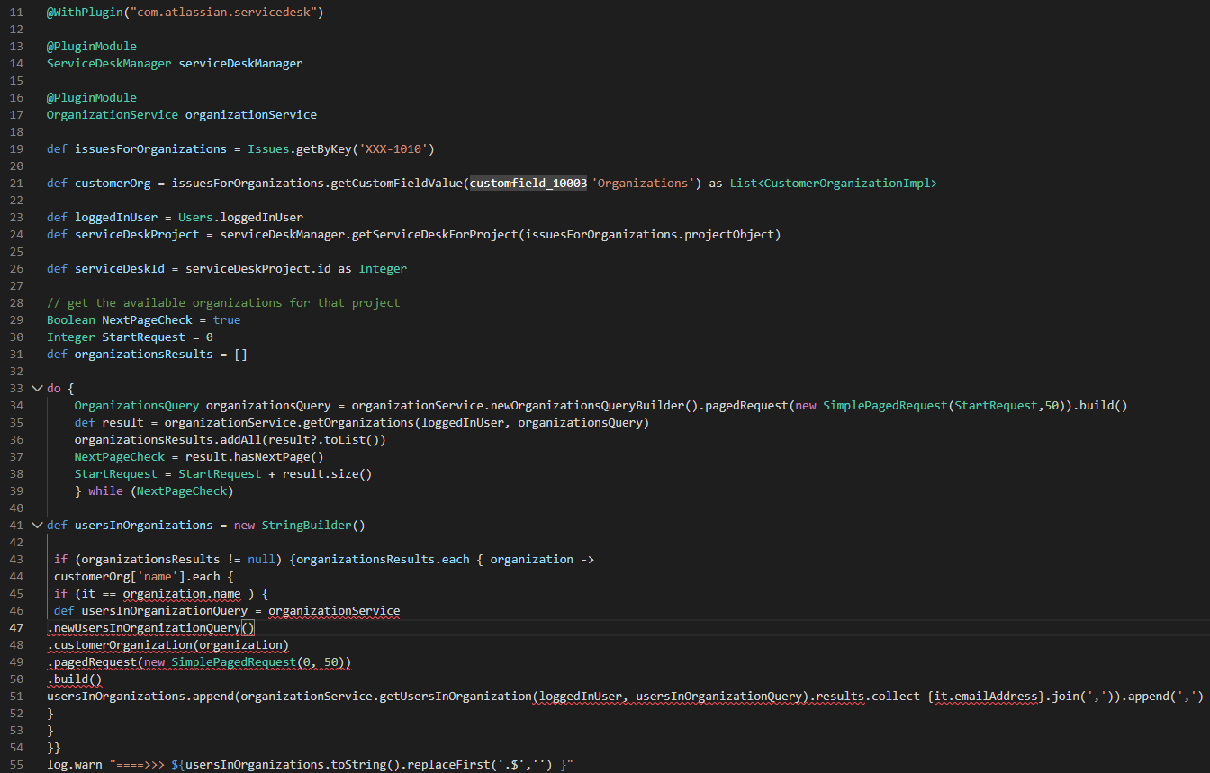Click line number 47 in the gutter
The width and height of the screenshot is (1210, 773).
coord(16,627)
